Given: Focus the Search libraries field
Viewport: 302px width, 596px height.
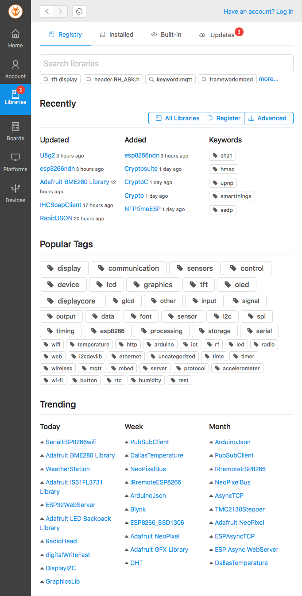Looking at the screenshot, I should pos(166,63).
